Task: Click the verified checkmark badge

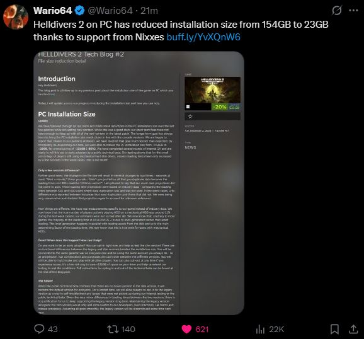Action: (80, 11)
